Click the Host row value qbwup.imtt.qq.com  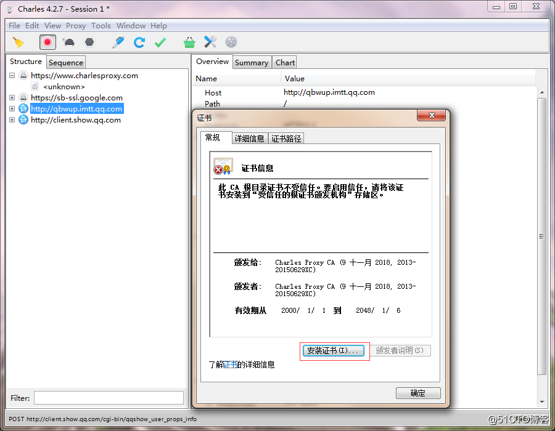(x=329, y=92)
